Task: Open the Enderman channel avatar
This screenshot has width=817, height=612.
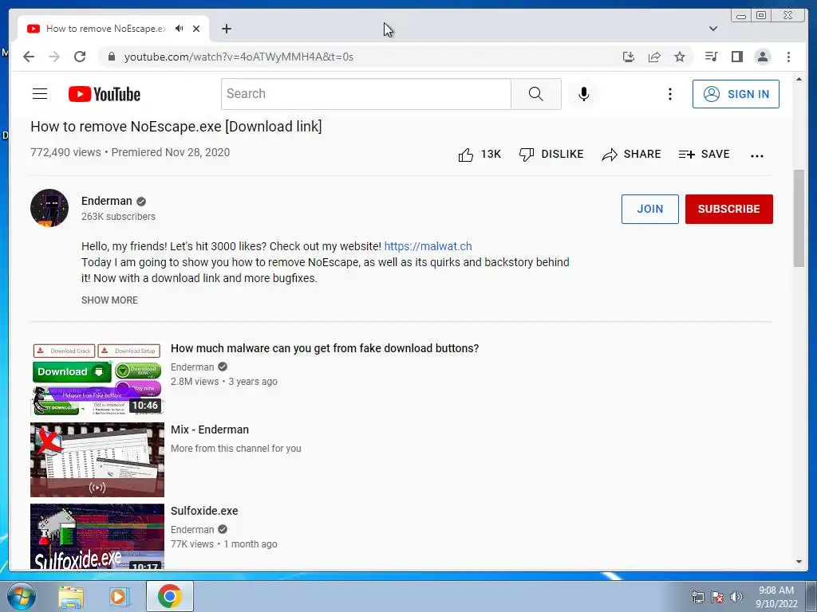Action: (x=49, y=208)
